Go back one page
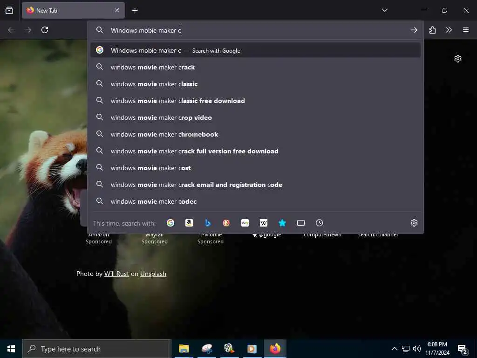The image size is (477, 358). coord(11,30)
